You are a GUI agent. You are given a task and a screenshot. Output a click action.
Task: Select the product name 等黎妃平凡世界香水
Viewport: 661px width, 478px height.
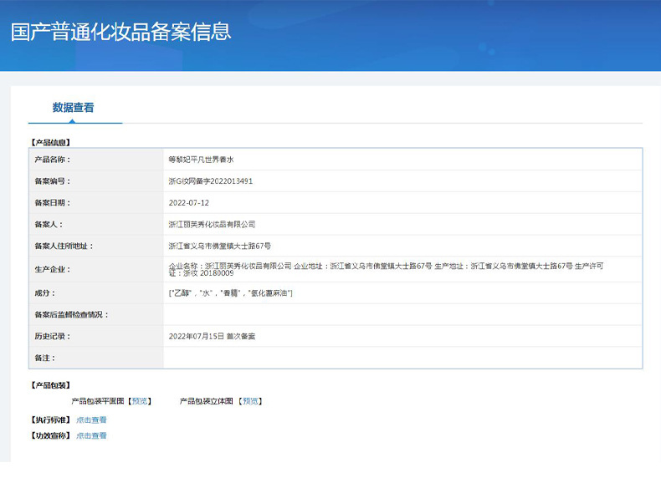[x=201, y=160]
